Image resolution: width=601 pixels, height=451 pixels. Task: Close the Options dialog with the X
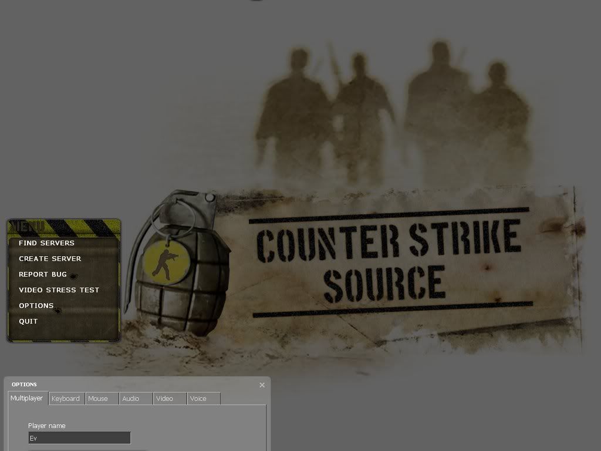(x=262, y=385)
